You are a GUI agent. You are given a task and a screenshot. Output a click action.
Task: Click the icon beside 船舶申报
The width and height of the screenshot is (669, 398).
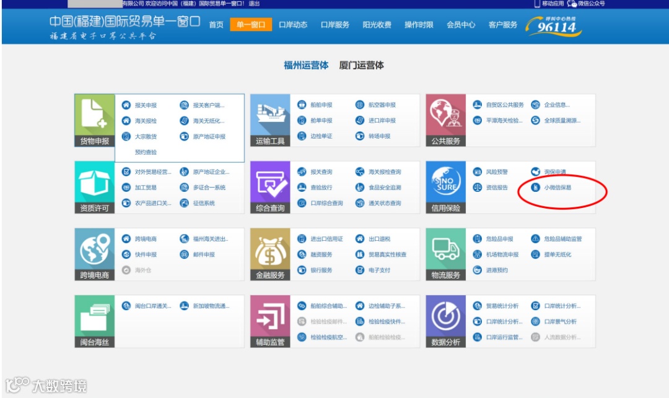pos(302,105)
